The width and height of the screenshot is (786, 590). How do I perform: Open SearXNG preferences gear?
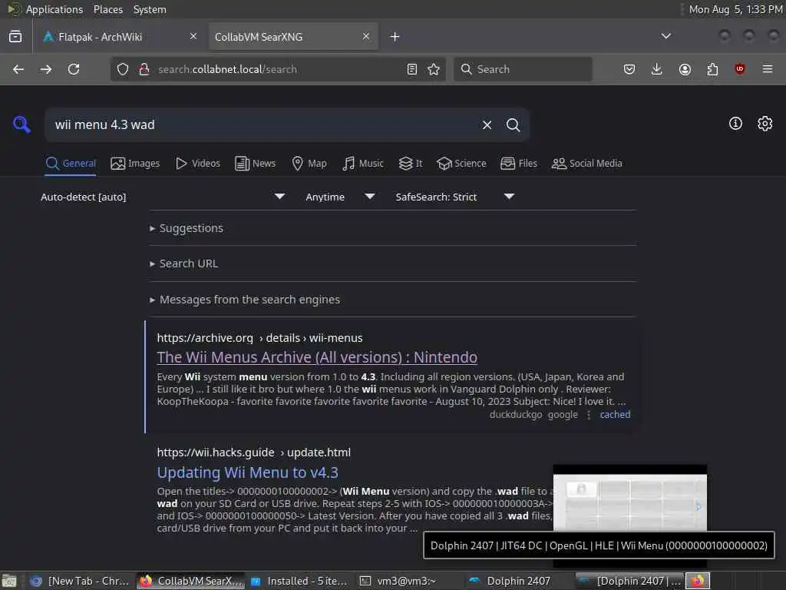pos(765,124)
